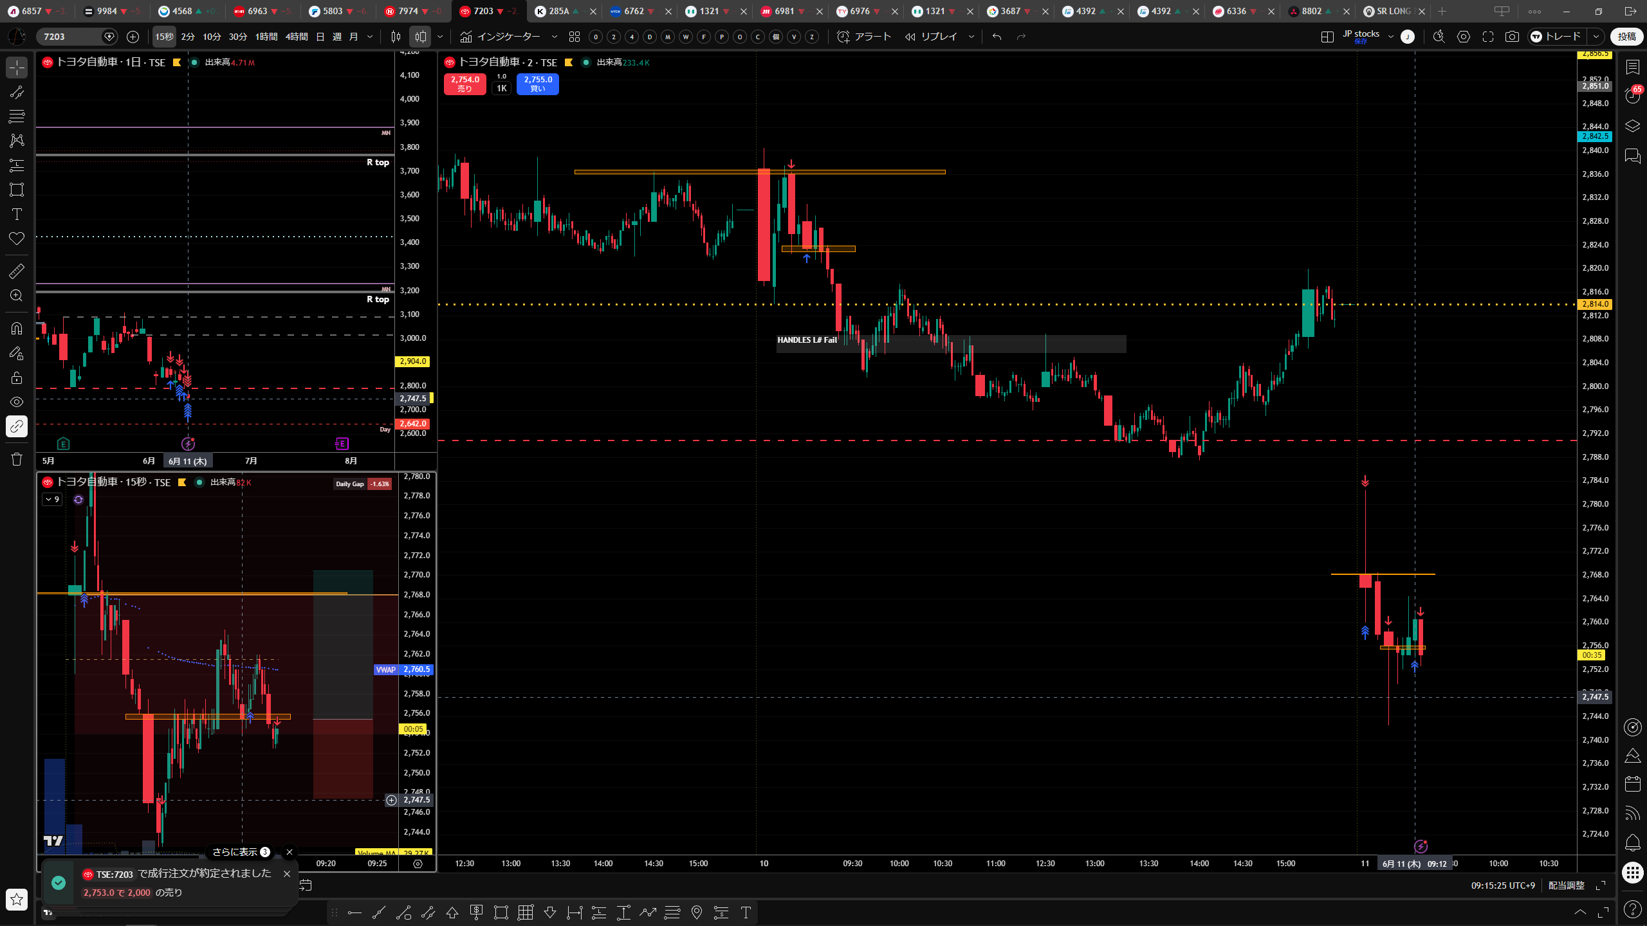Select the text annotation tool in sidebar
This screenshot has width=1647, height=926.
pos(17,214)
